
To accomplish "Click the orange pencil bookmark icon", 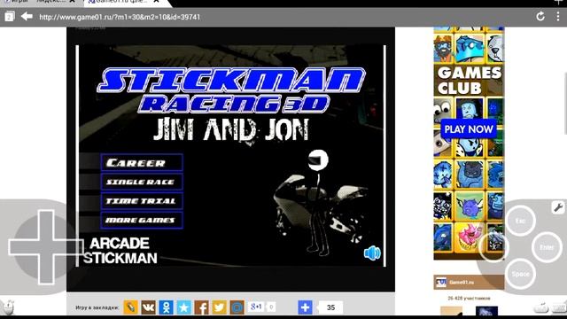I will click(130, 307).
